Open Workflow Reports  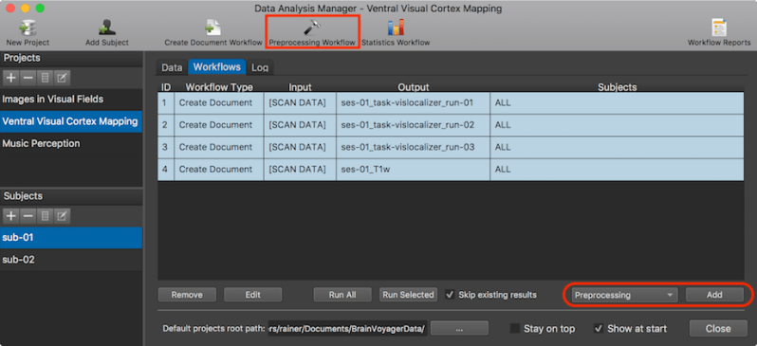click(x=719, y=32)
